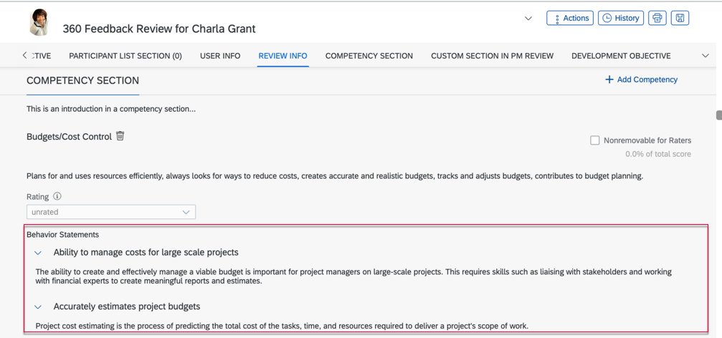This screenshot has width=722, height=338.
Task: Switch to the User Info tab
Action: (220, 56)
